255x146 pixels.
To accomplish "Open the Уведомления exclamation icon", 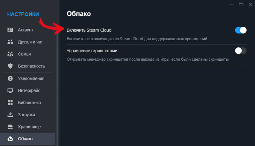I will pyautogui.click(x=10, y=78).
